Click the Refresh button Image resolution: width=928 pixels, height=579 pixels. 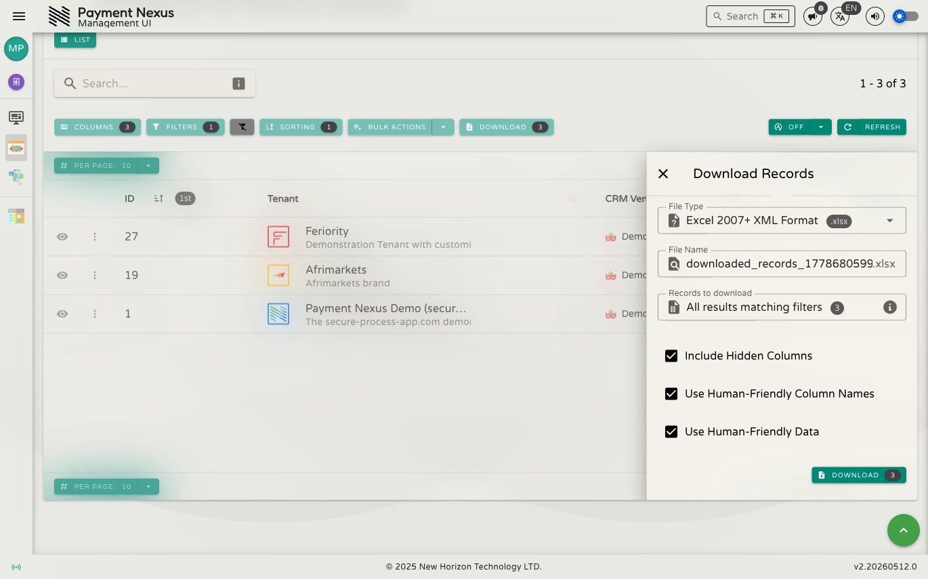coord(872,127)
